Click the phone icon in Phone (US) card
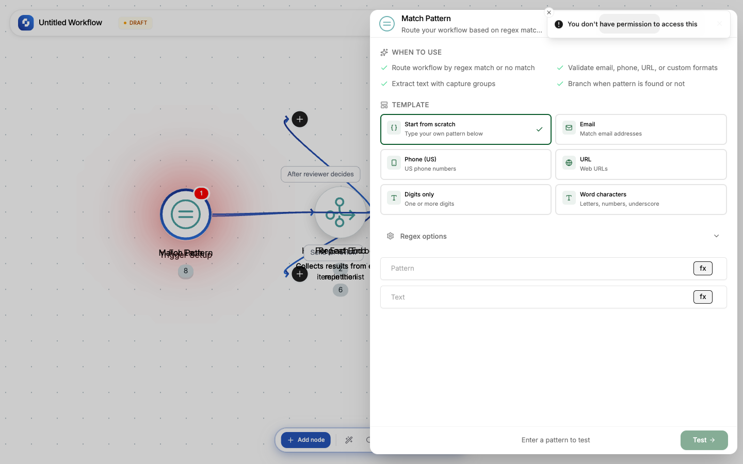Screen dimensions: 743x464 pyautogui.click(x=394, y=163)
